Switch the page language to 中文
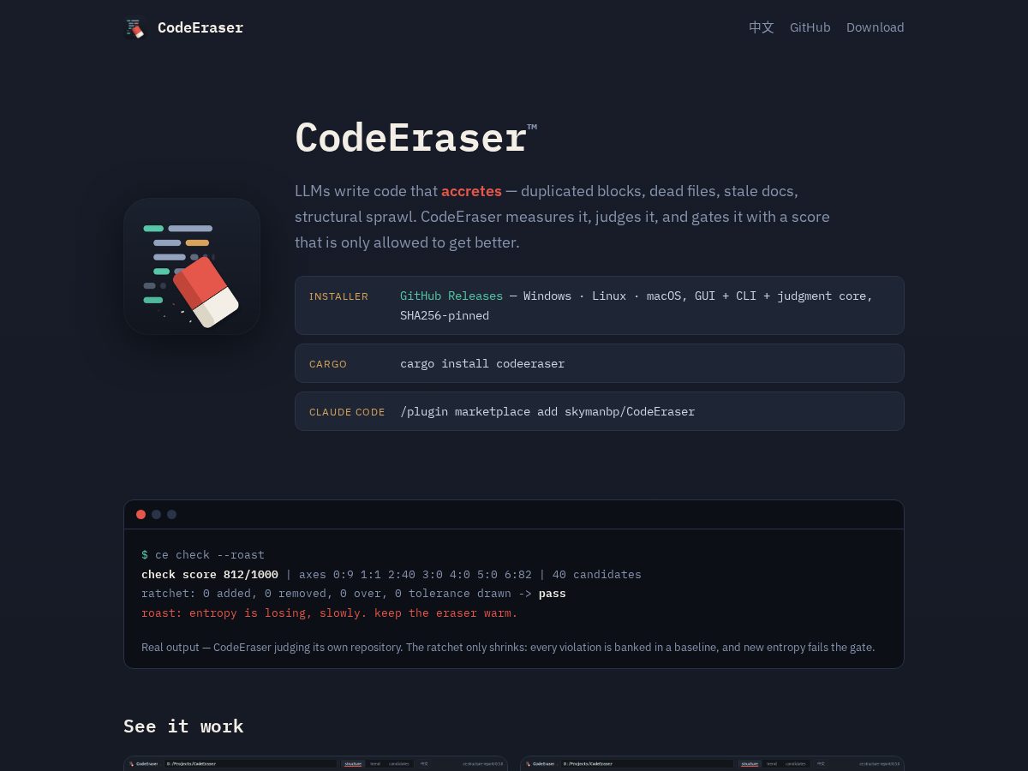 tap(762, 27)
